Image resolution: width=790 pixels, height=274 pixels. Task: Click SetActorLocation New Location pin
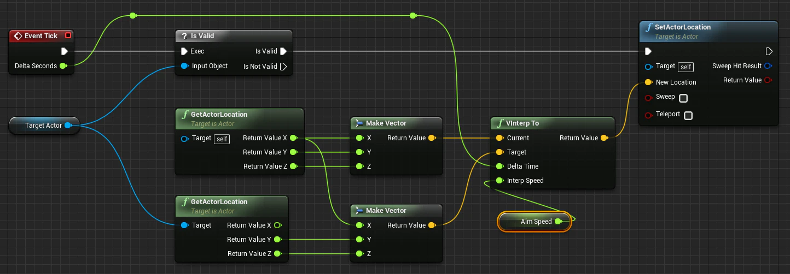[648, 82]
